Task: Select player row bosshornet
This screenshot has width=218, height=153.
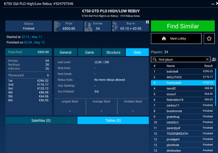Action: (183, 111)
